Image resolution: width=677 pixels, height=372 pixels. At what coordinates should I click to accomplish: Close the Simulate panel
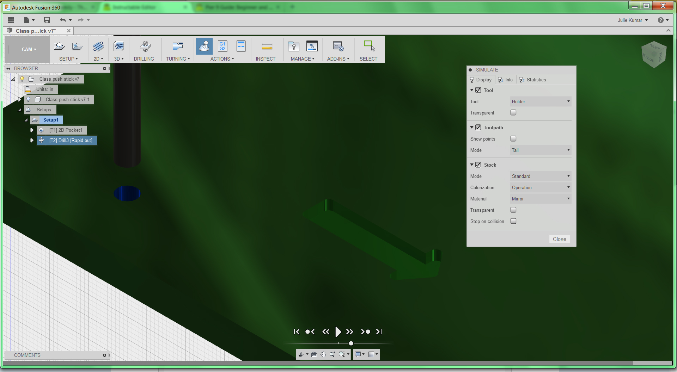(x=559, y=239)
